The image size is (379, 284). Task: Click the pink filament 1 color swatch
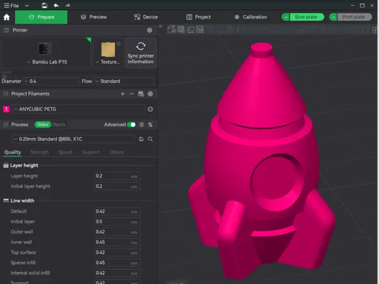[x=6, y=109]
